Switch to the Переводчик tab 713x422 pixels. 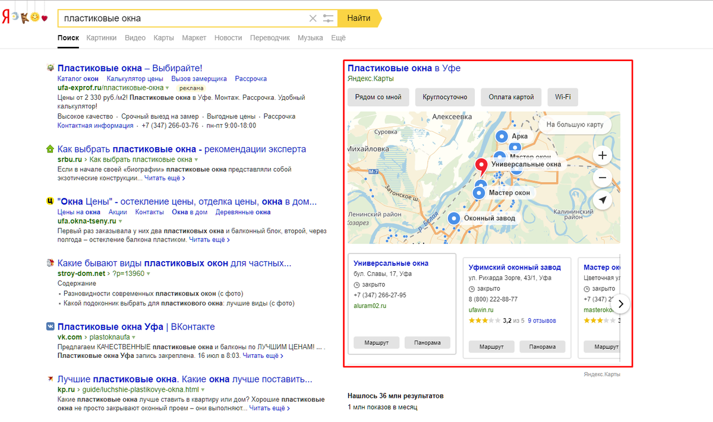coord(270,38)
